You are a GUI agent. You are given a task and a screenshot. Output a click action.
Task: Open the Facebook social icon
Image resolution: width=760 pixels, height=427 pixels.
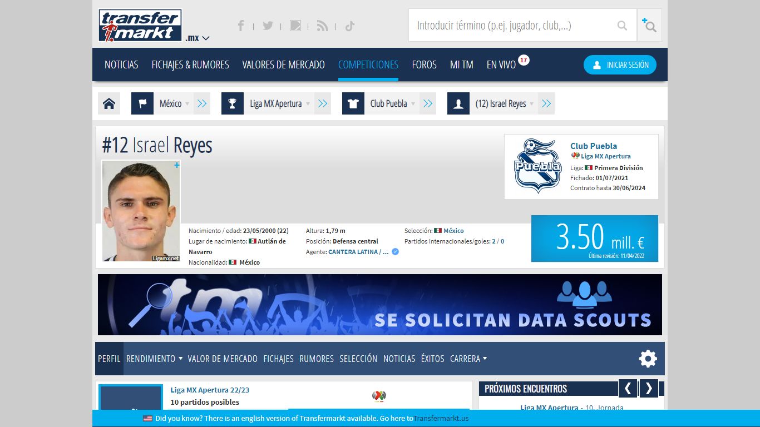tap(241, 26)
